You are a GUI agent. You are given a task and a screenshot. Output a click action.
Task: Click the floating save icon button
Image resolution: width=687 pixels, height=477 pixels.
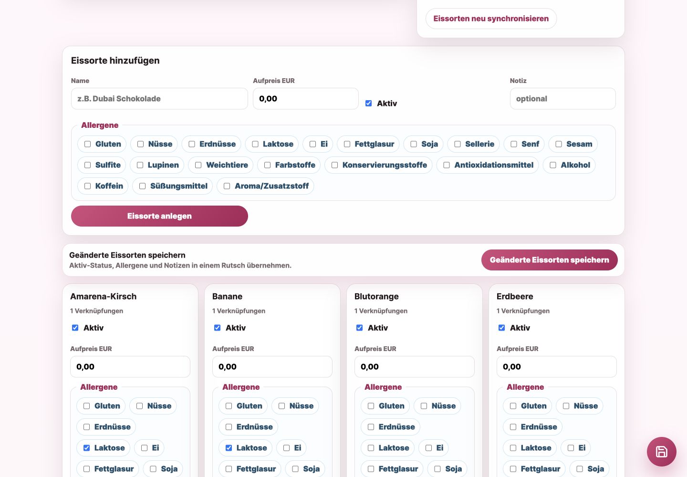[661, 452]
